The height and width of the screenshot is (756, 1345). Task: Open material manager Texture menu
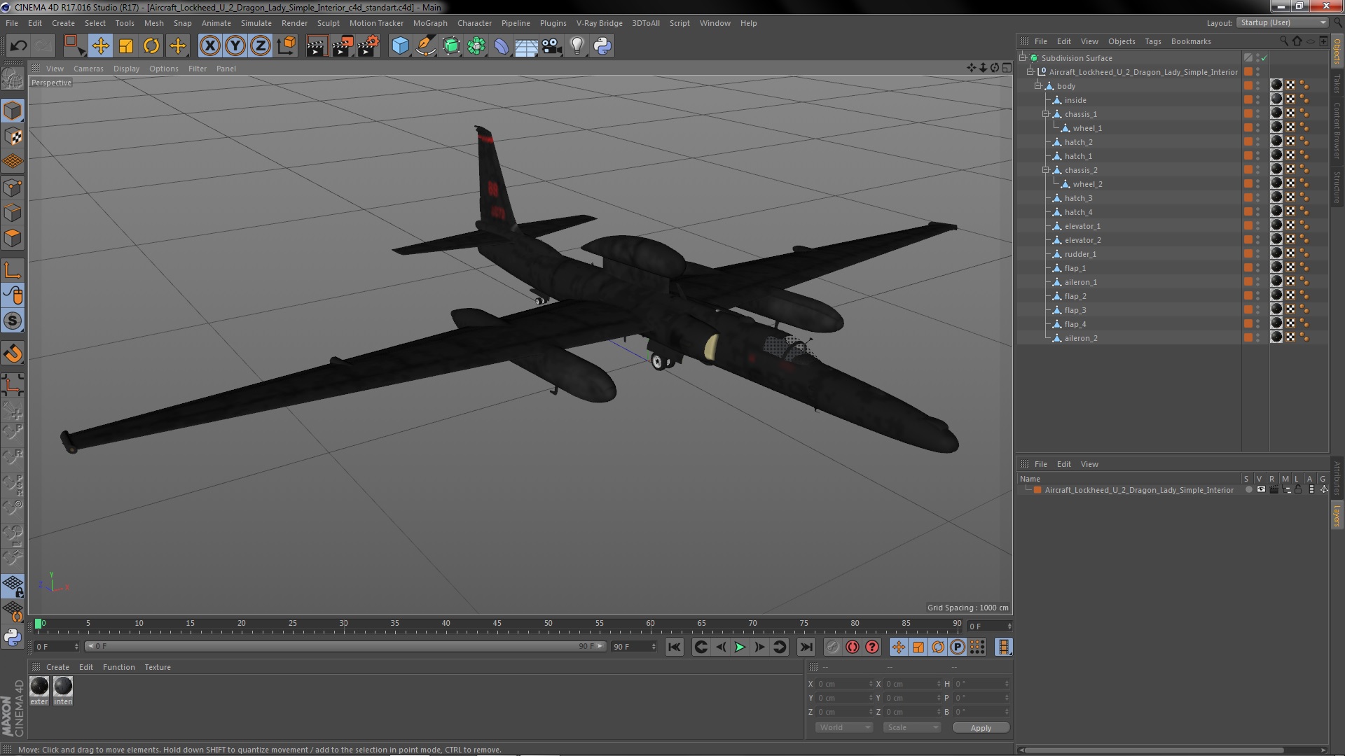(158, 667)
